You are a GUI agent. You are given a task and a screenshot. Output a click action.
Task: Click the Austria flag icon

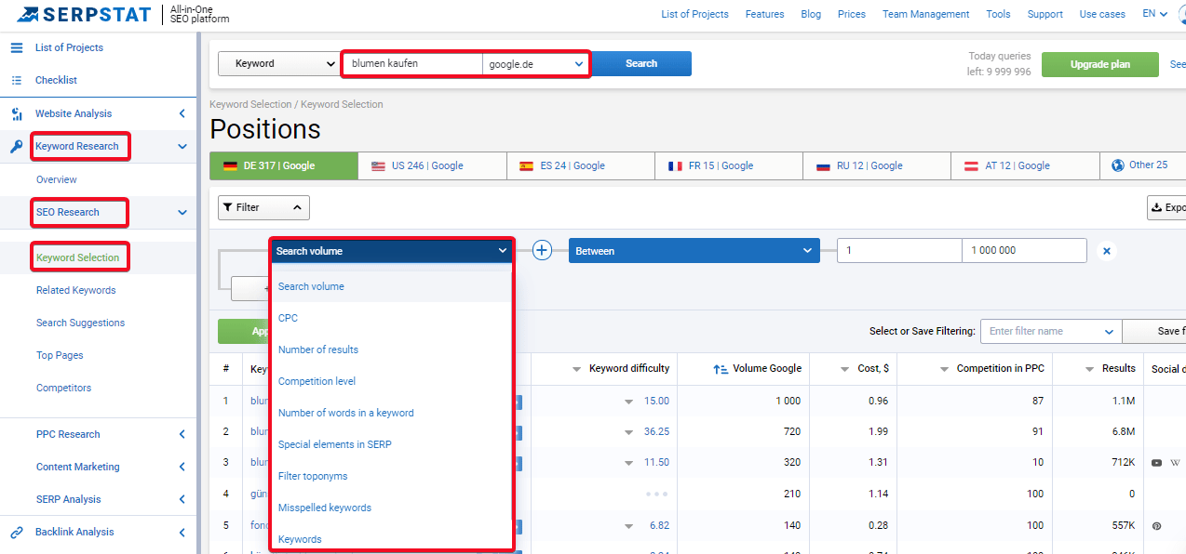(971, 165)
